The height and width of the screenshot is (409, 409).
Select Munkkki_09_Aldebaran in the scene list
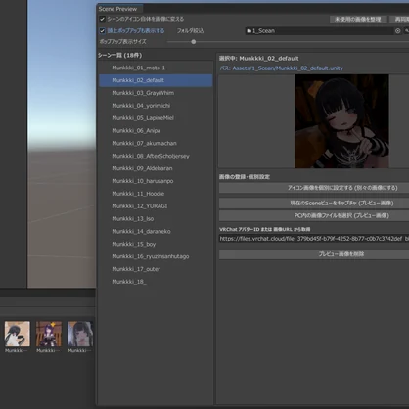pos(156,168)
